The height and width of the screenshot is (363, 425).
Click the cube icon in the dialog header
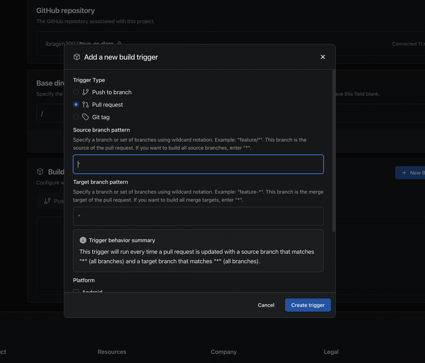[x=77, y=57]
